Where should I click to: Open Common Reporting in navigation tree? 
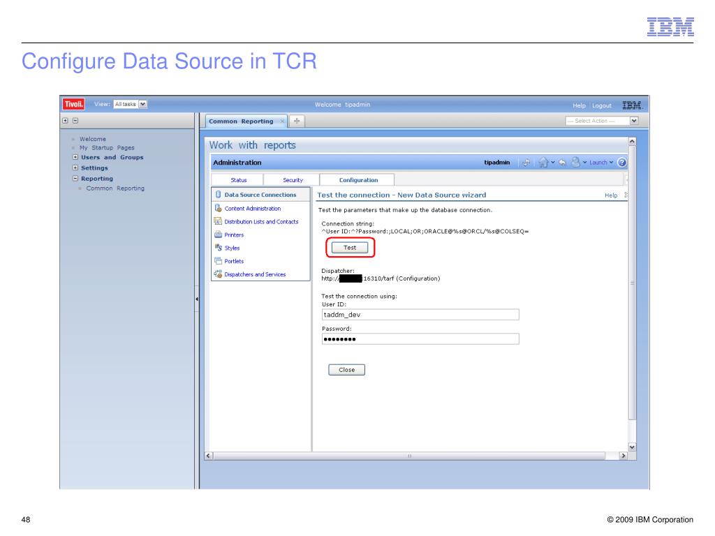[115, 188]
